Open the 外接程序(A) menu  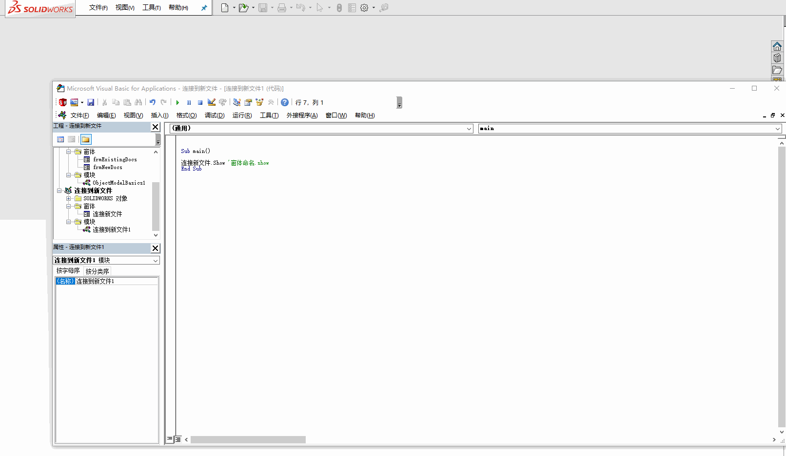click(302, 115)
